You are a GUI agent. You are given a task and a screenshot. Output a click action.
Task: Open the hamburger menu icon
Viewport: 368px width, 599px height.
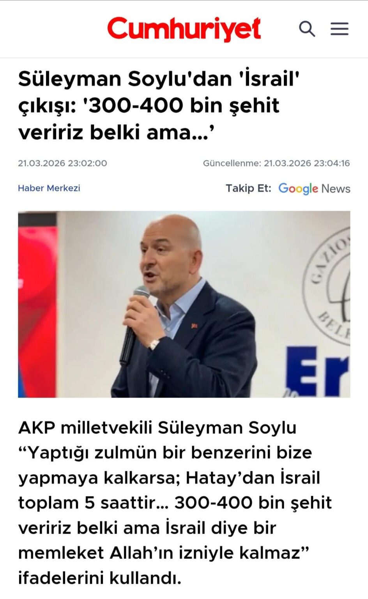tap(340, 29)
